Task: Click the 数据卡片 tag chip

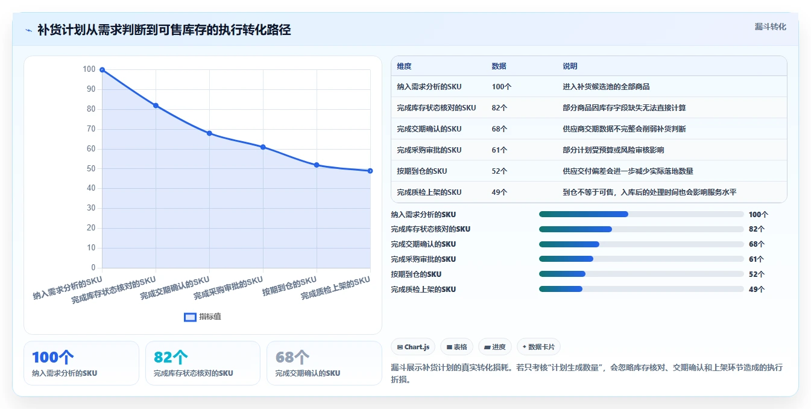Action: [539, 347]
